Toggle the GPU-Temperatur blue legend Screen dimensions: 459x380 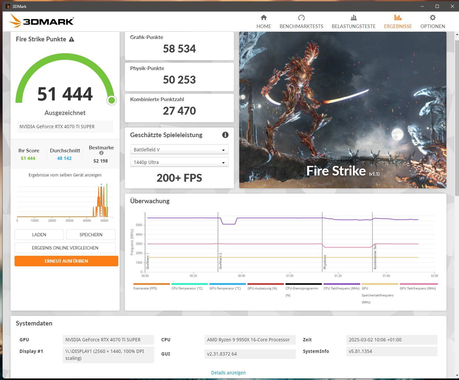pyautogui.click(x=228, y=286)
